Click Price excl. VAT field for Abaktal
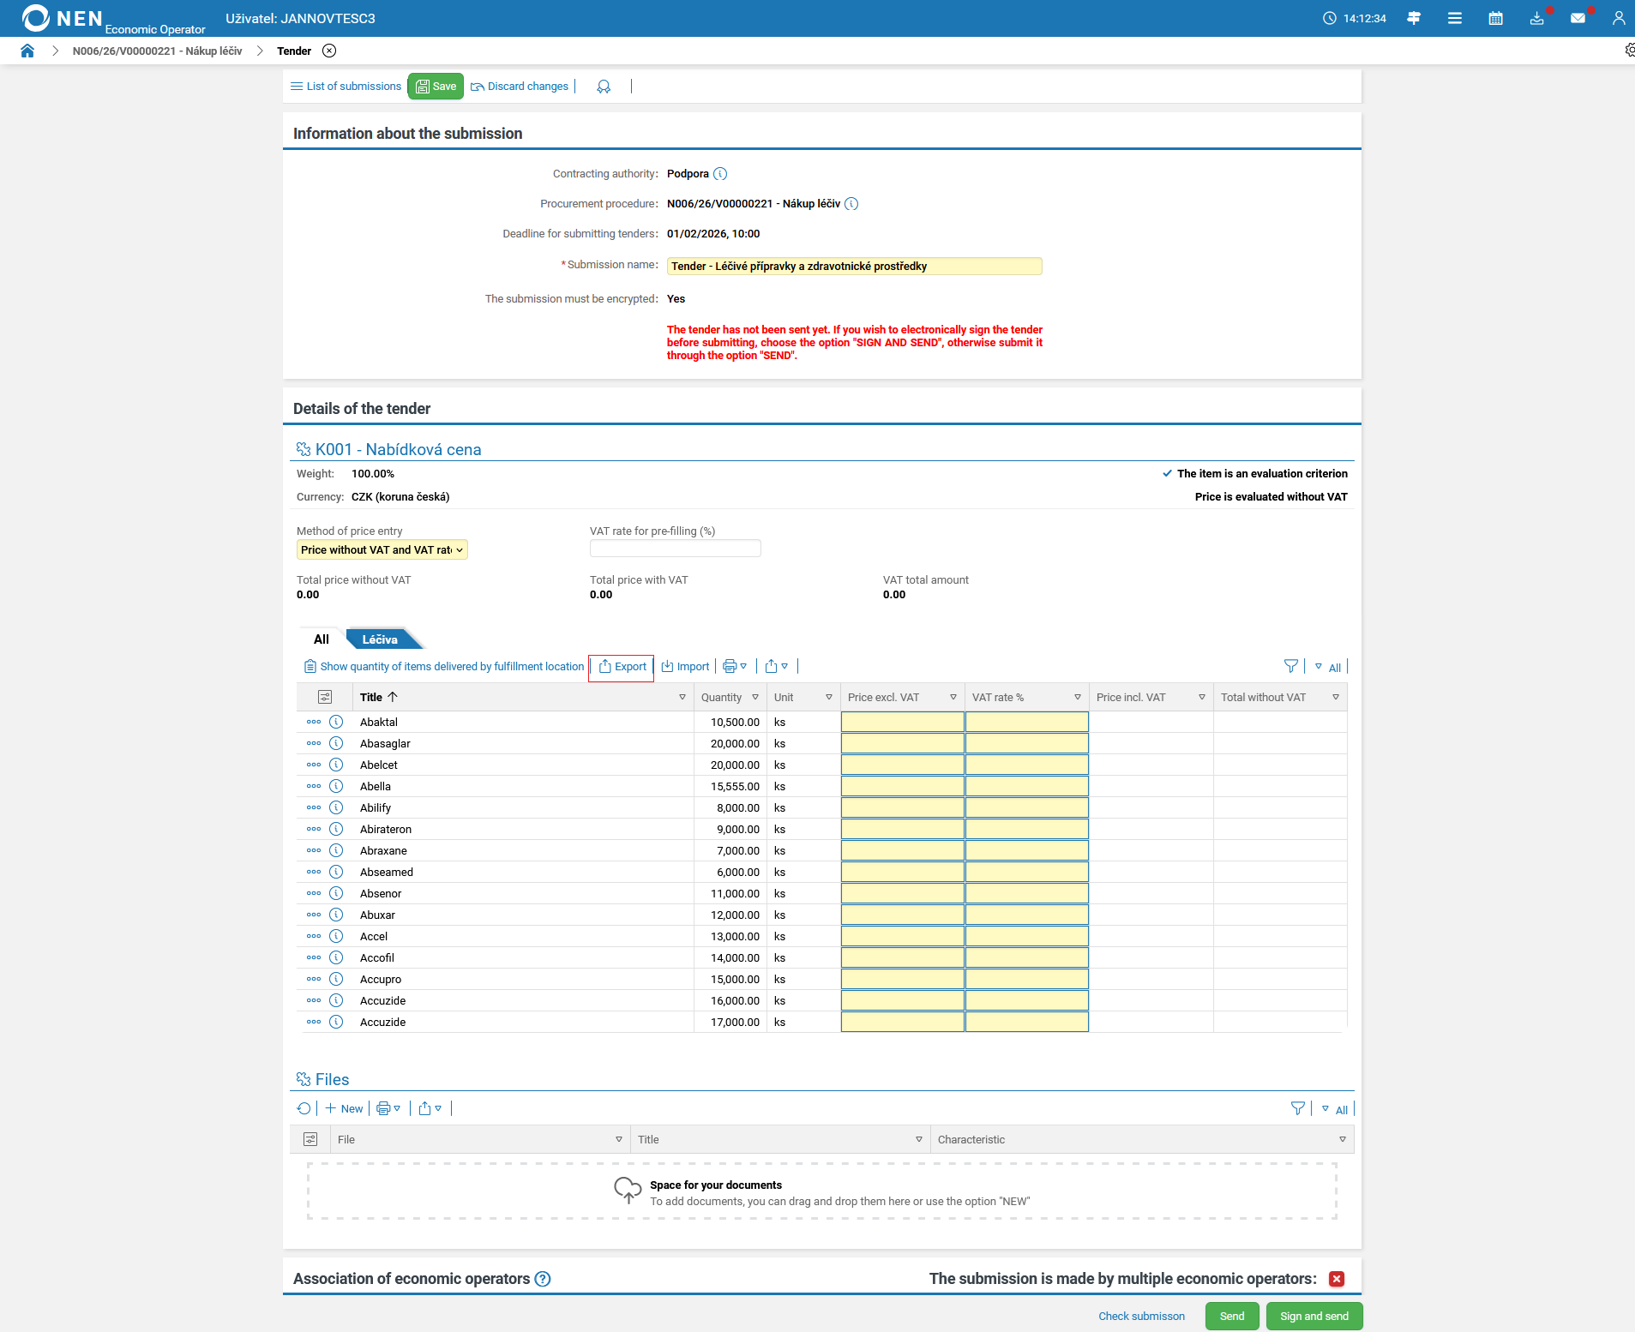The height and width of the screenshot is (1332, 1635). pyautogui.click(x=902, y=722)
